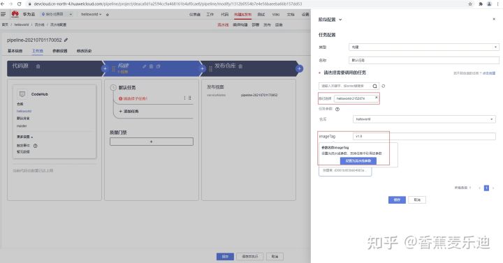The height and width of the screenshot is (263, 503).
Task: Click the helloworld repository link in CodeHub card
Action: 24,111
